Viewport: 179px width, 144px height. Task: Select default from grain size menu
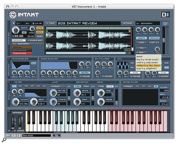148,57
